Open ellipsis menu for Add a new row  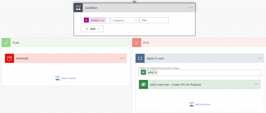point(256,84)
